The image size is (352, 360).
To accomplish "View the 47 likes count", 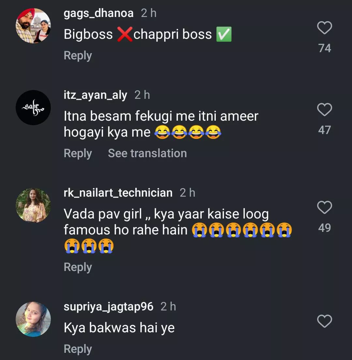I will (x=325, y=130).
